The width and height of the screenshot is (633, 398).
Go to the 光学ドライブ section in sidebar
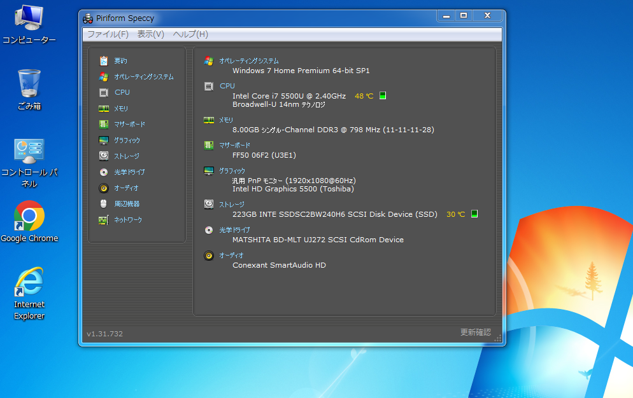coord(129,172)
